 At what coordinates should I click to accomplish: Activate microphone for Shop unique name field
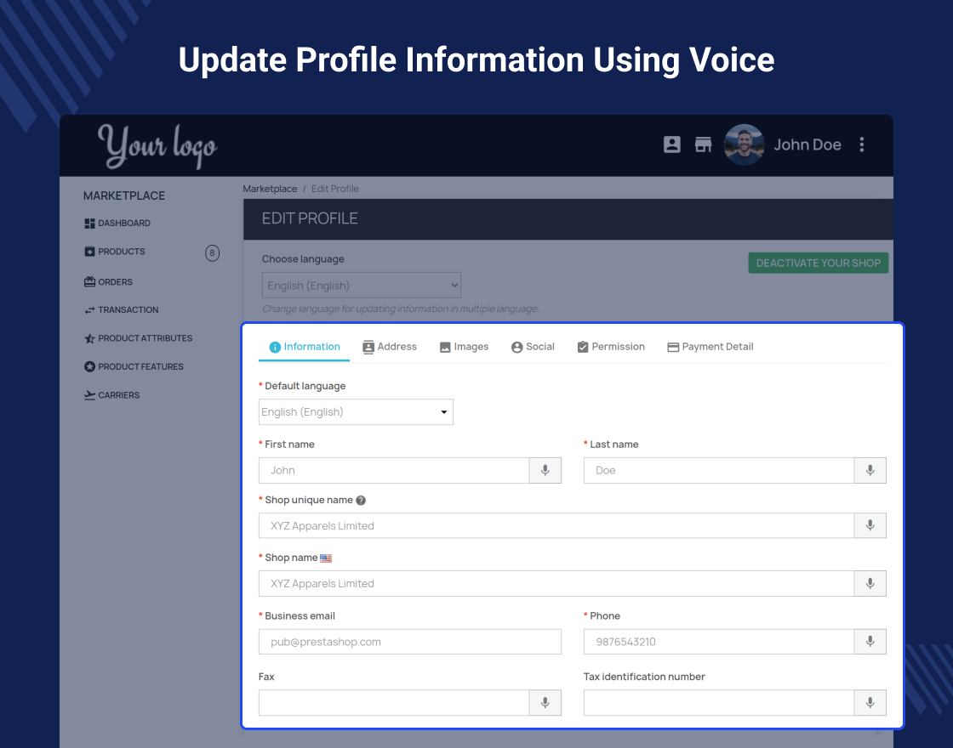click(x=870, y=526)
